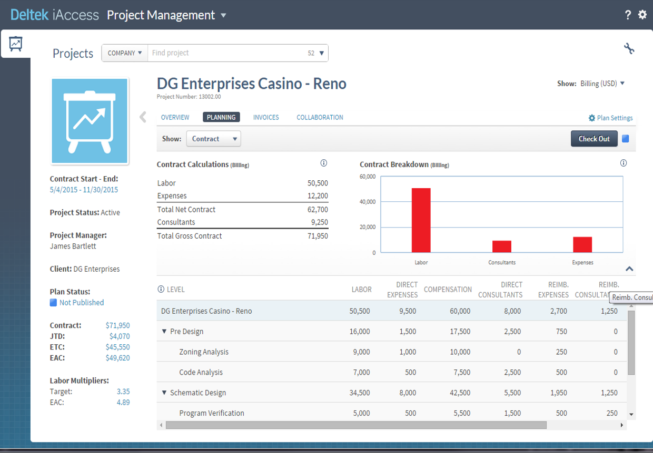Image resolution: width=653 pixels, height=453 pixels.
Task: Select the presentation board icon in left sidebar
Action: (x=15, y=44)
